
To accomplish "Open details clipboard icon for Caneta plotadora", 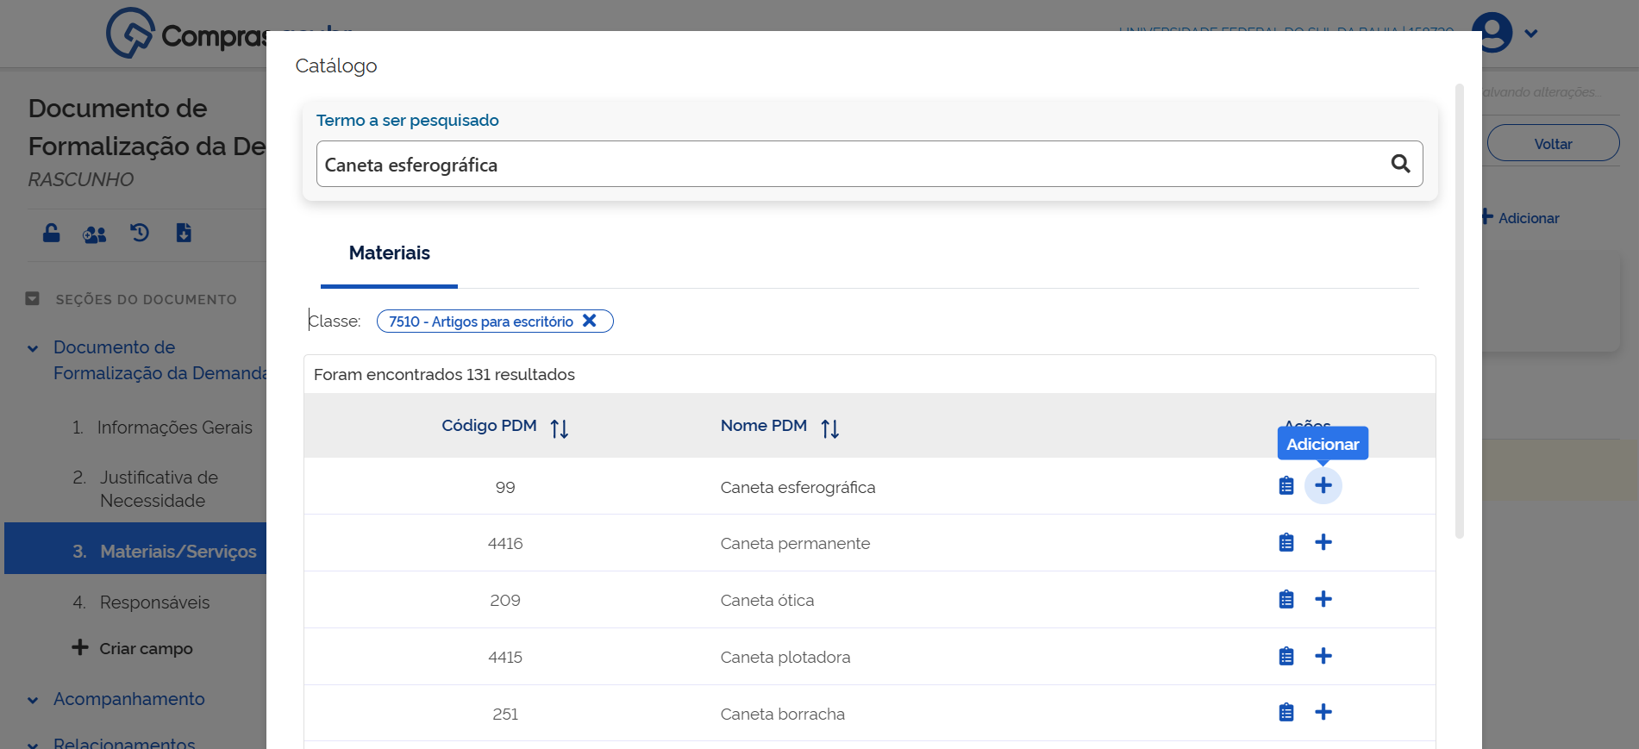I will (x=1286, y=657).
